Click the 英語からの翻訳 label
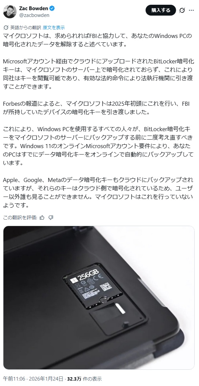This screenshot has width=199, height=386. [x=26, y=27]
